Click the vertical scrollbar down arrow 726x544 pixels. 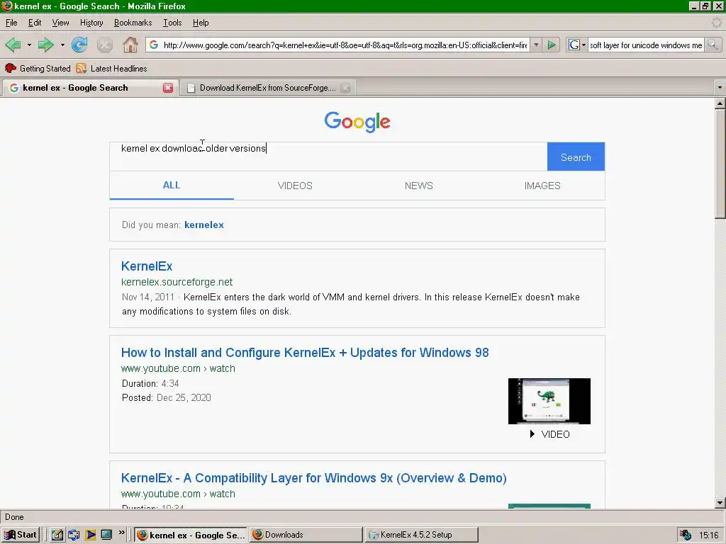pyautogui.click(x=720, y=503)
